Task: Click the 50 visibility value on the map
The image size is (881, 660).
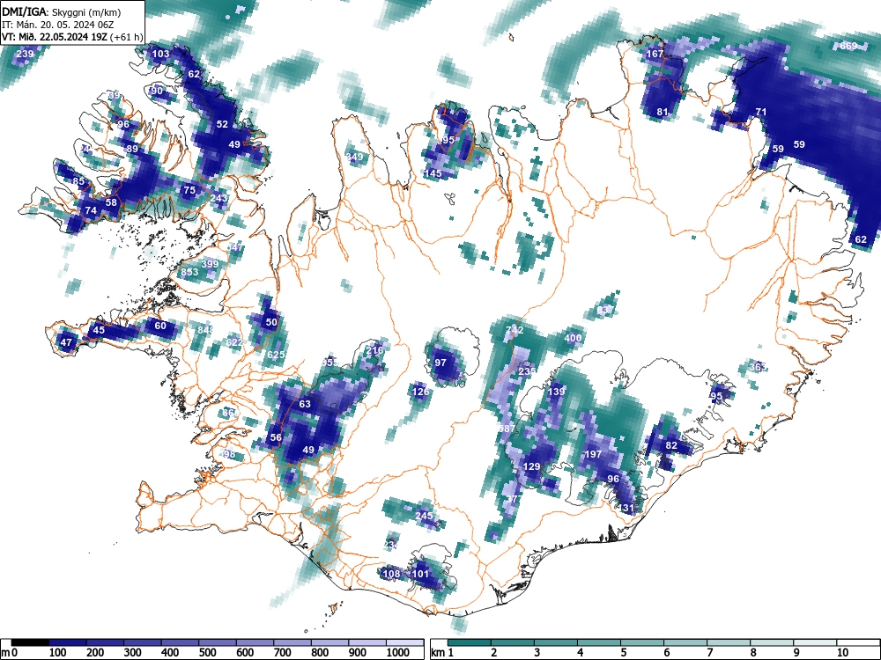Action: [x=271, y=322]
